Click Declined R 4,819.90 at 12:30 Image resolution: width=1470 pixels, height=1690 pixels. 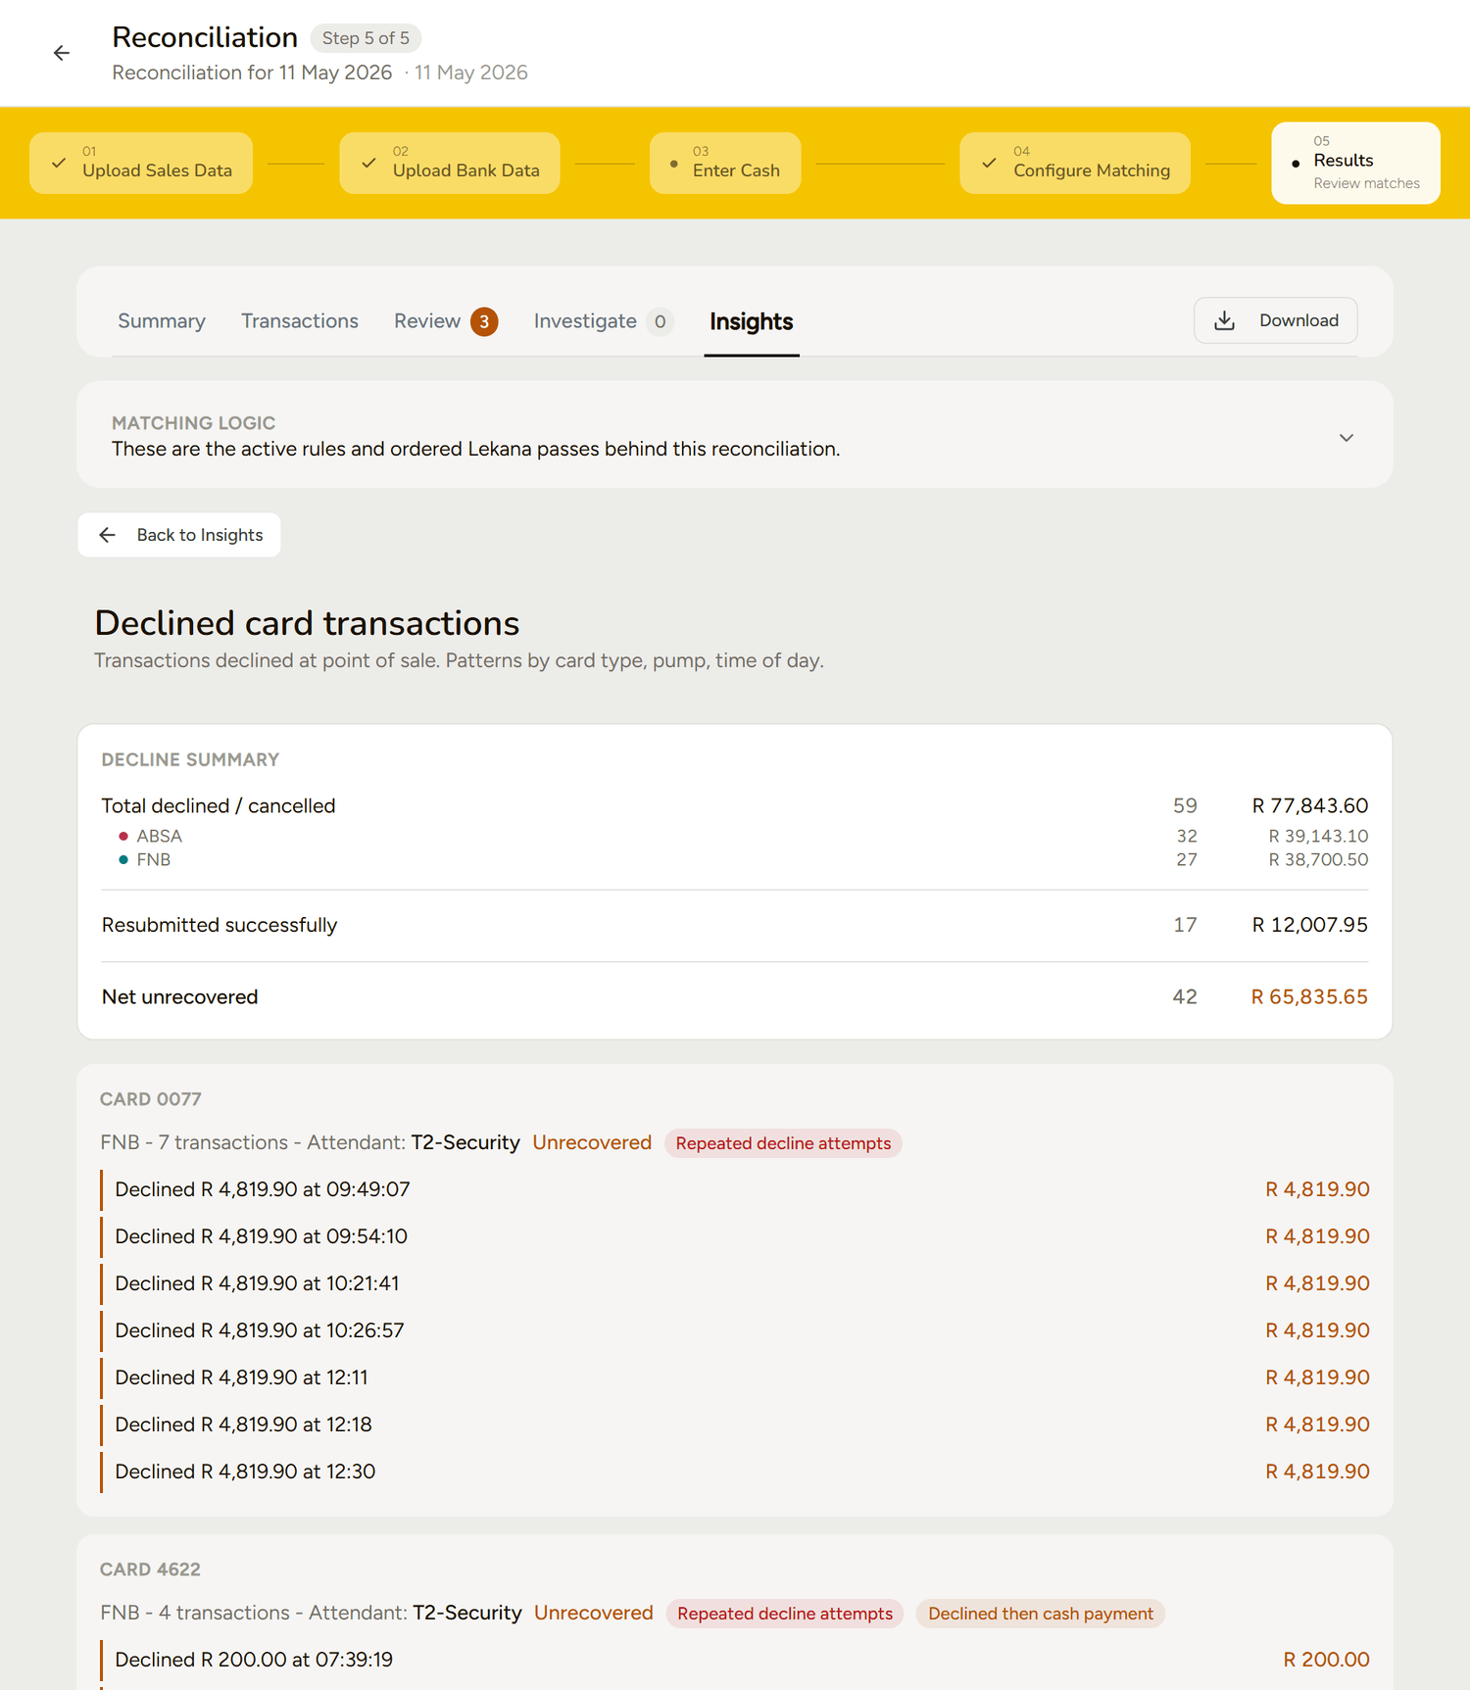coord(245,1472)
